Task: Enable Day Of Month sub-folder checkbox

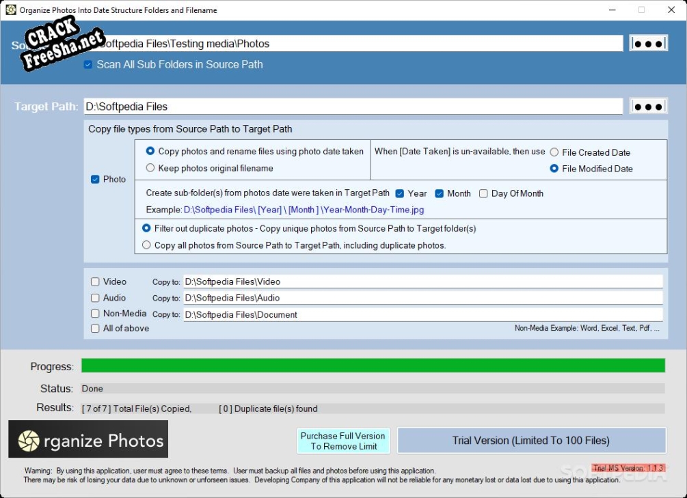Action: (484, 193)
